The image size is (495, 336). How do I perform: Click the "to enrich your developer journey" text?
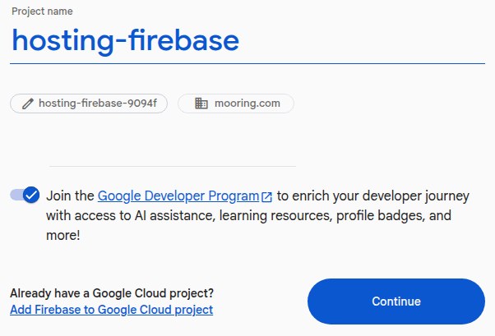(373, 196)
